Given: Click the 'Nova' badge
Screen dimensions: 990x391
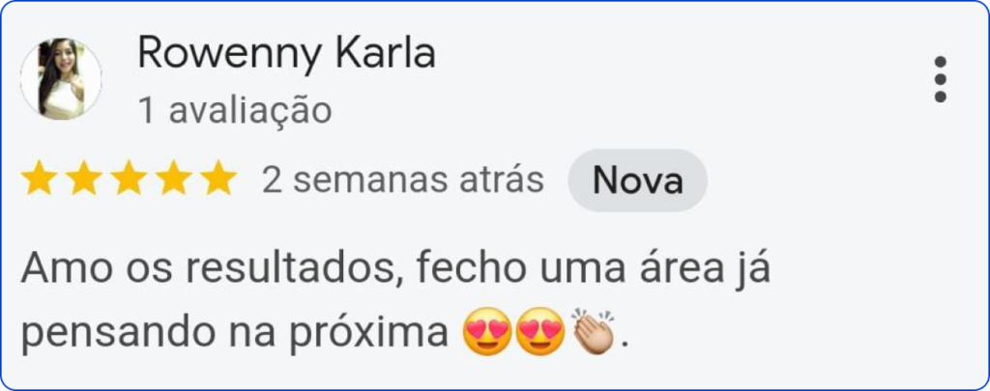Looking at the screenshot, I should 638,181.
